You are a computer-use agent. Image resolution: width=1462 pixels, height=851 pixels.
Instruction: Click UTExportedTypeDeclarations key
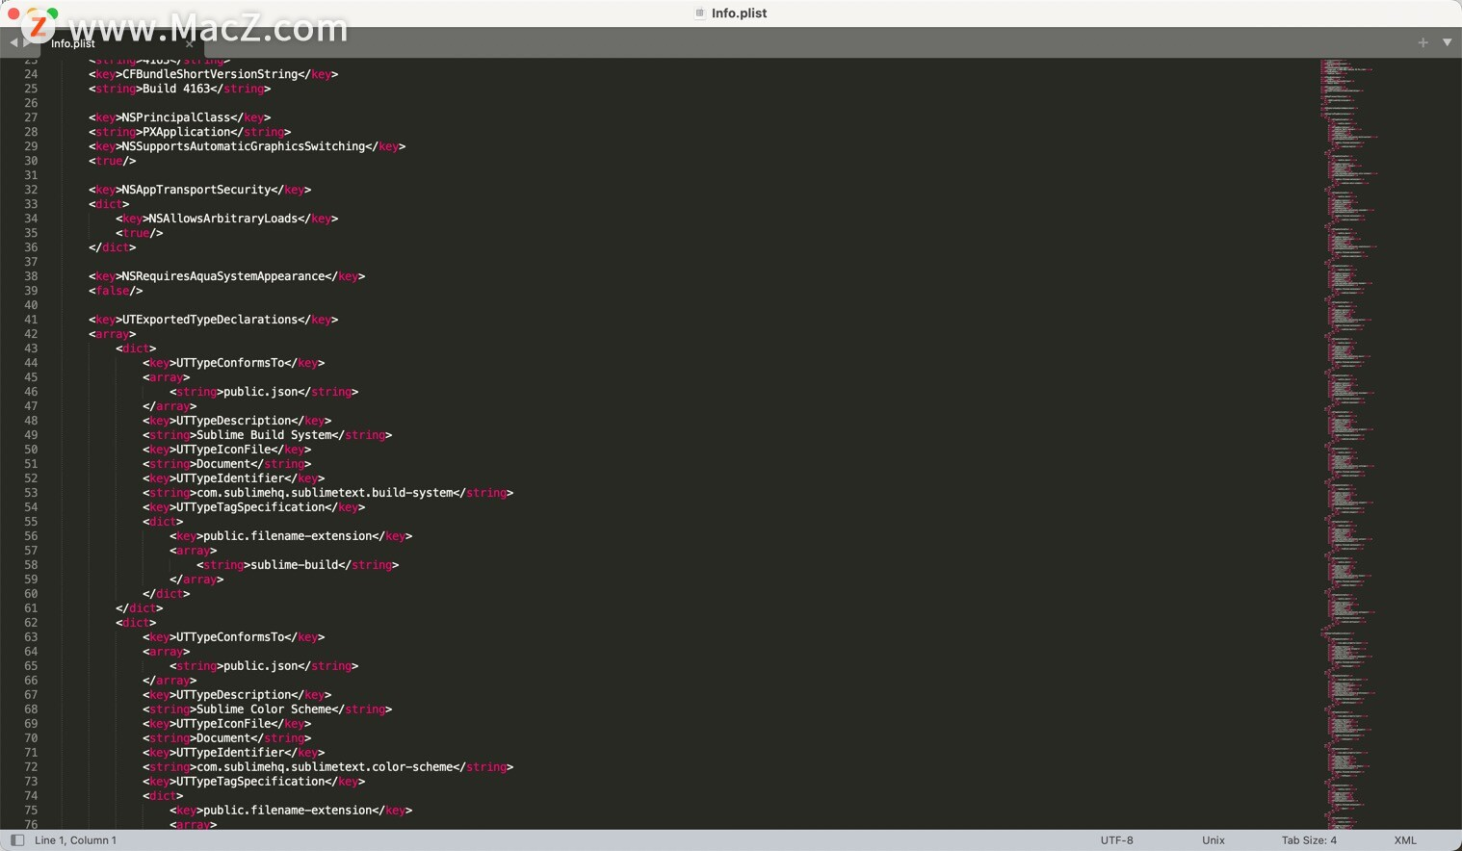point(210,320)
